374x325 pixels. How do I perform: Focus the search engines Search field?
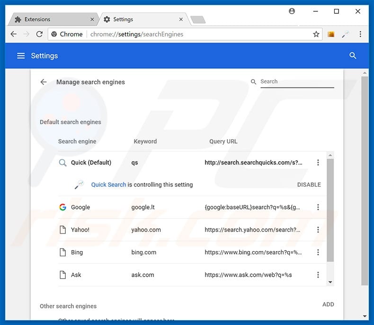[x=297, y=81]
